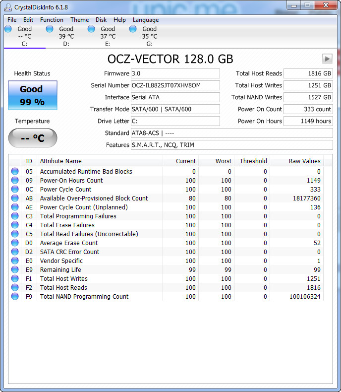This screenshot has height=392, width=341.
Task: Select the SATA CRC Error Count attribute name
Action: click(70, 252)
